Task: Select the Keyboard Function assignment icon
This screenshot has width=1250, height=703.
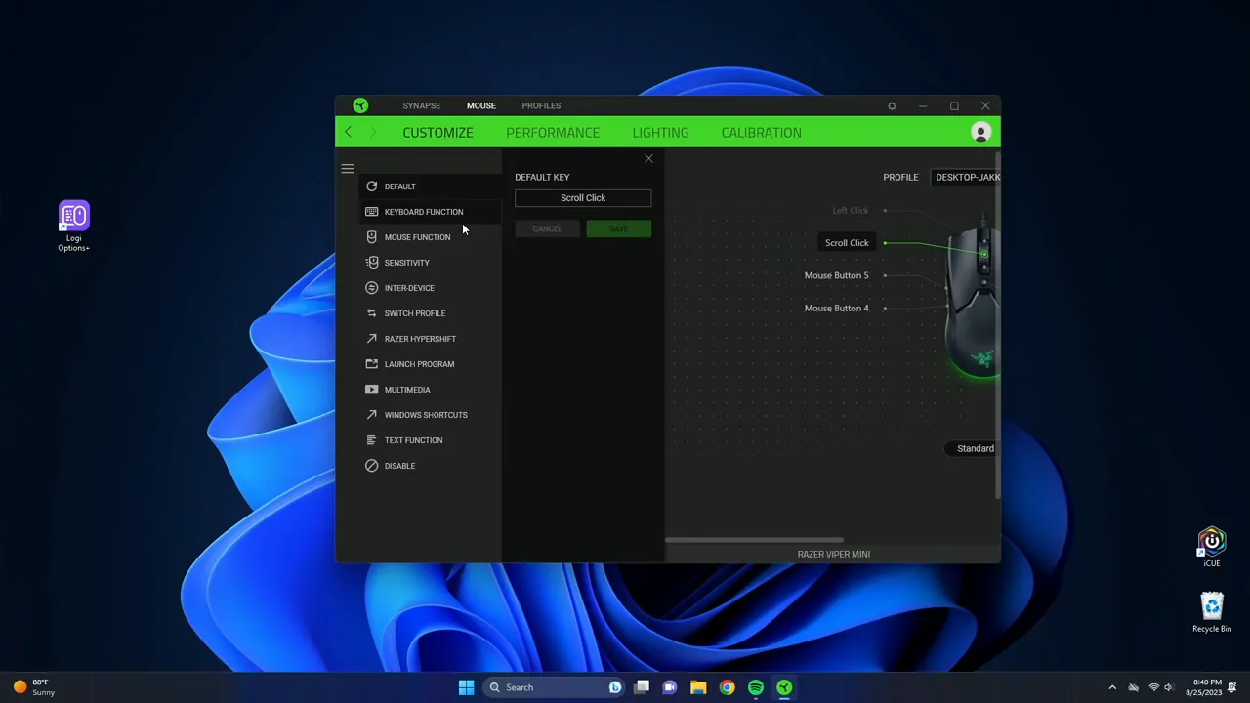Action: [x=371, y=212]
